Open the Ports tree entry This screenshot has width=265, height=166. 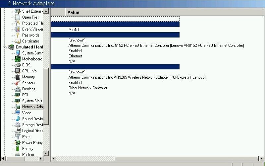26,137
